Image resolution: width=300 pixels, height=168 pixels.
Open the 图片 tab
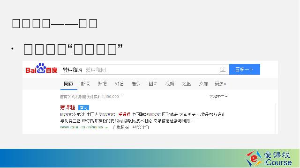153,84
